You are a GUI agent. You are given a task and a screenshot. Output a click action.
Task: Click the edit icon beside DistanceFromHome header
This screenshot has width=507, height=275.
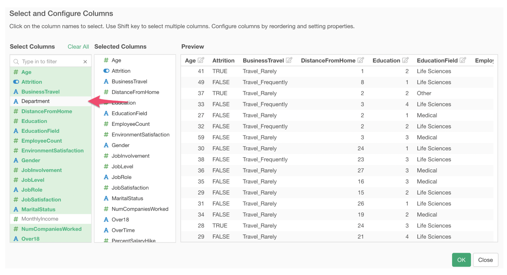pos(361,60)
